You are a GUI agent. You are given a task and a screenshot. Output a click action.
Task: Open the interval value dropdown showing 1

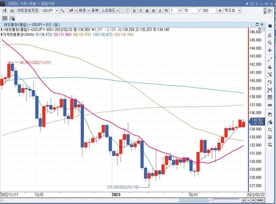click(179, 11)
